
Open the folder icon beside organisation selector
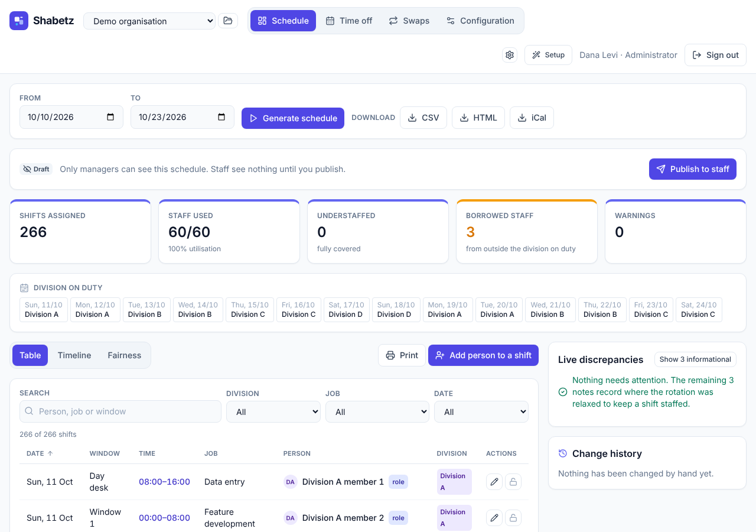pos(228,21)
